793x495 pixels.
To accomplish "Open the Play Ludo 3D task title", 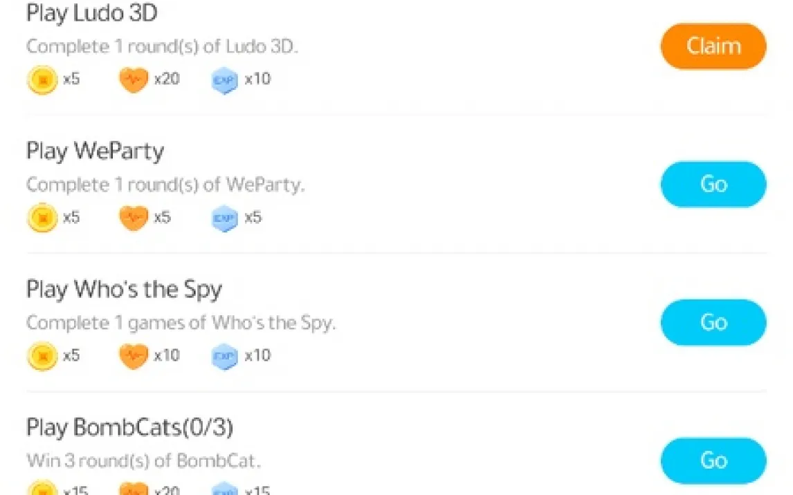I will [91, 13].
